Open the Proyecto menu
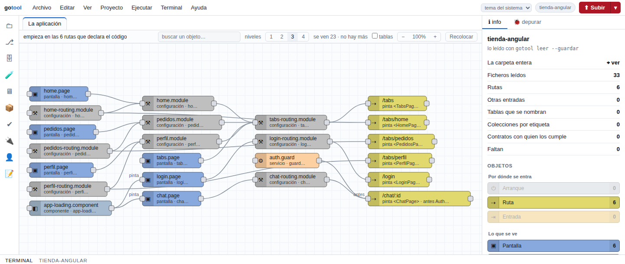Viewport: 625px width, 264px height. (x=112, y=7)
